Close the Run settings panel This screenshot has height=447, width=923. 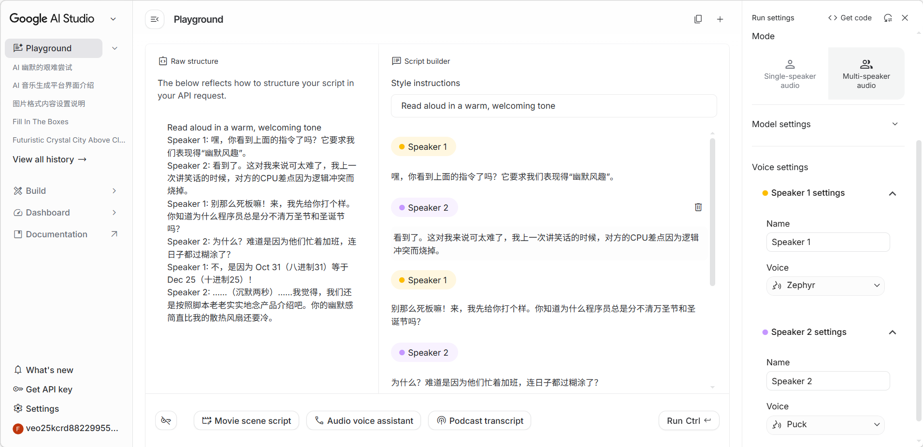point(905,18)
